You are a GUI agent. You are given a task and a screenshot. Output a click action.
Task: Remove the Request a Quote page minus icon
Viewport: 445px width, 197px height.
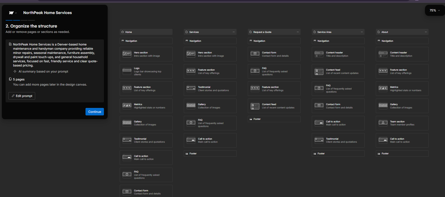[298, 32]
